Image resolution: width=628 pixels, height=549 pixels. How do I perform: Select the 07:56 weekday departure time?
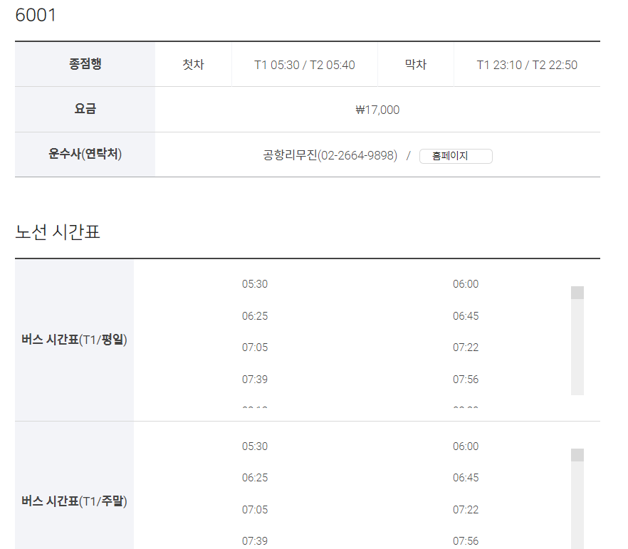[466, 380]
